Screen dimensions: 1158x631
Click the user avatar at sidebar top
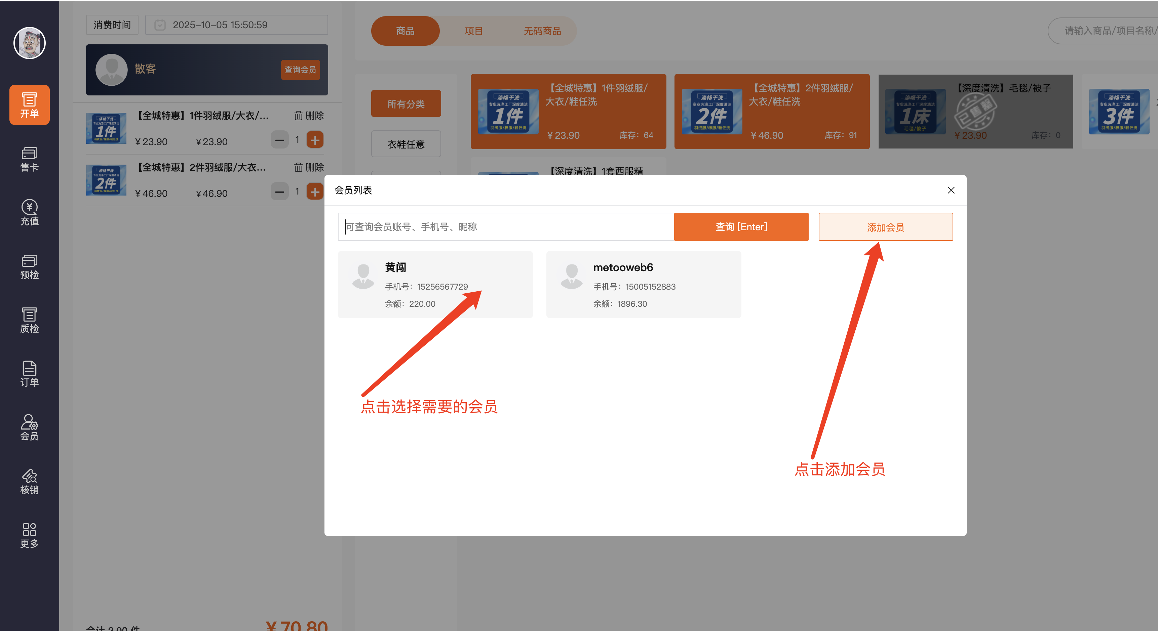29,43
